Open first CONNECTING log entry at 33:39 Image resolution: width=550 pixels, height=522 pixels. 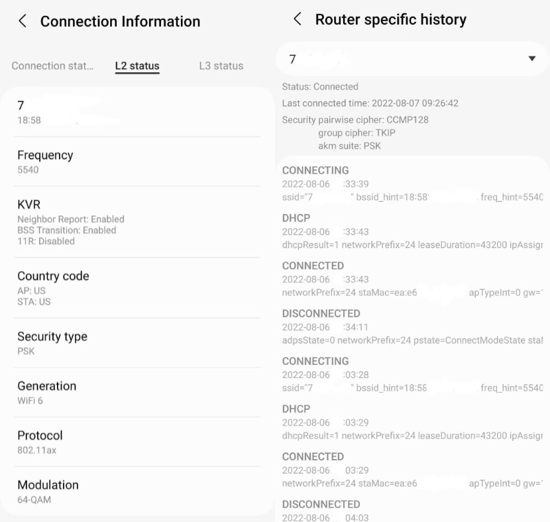tap(412, 184)
